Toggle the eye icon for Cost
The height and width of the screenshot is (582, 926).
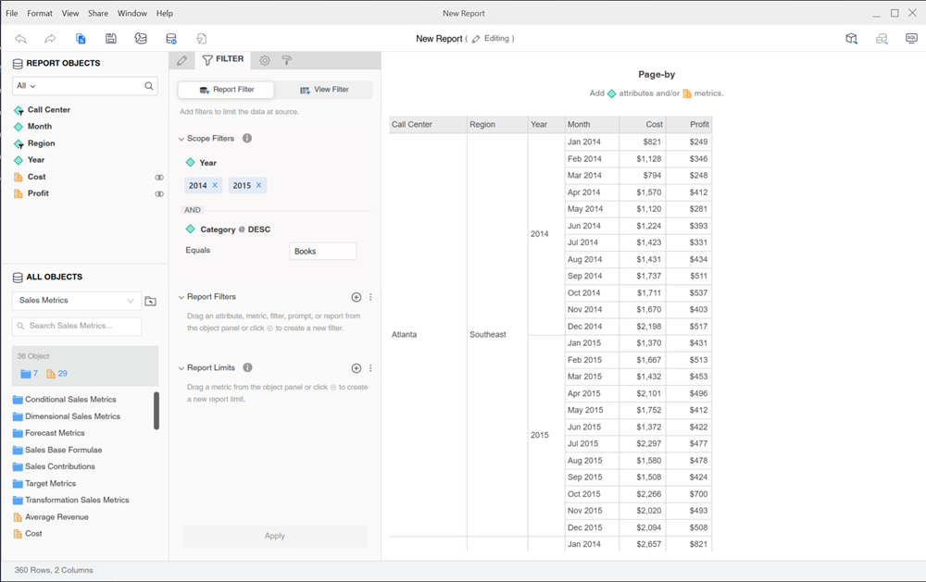(159, 177)
